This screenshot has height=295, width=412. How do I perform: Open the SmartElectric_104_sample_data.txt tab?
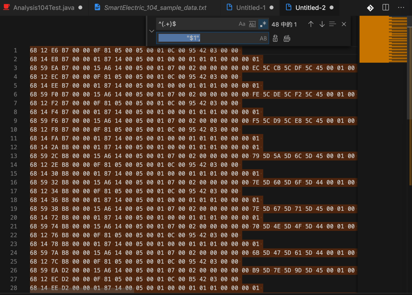[x=155, y=8]
